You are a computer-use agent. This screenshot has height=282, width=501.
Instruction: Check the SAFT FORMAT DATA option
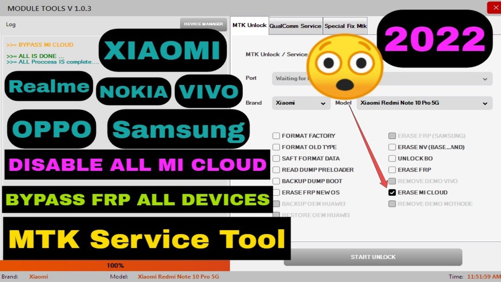pos(276,159)
